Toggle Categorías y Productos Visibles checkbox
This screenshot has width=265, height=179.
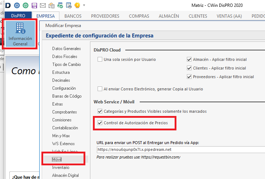tap(100, 111)
